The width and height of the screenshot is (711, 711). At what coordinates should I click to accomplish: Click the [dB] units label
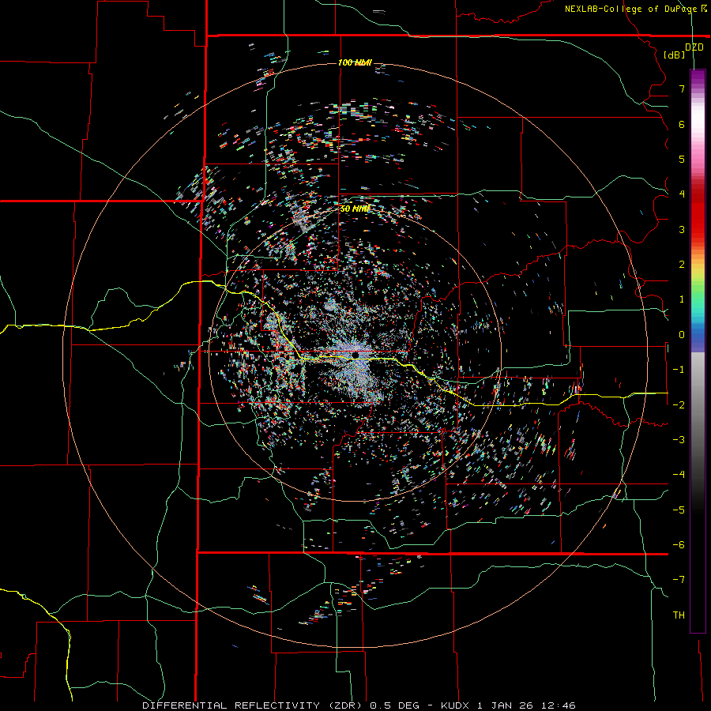click(675, 55)
